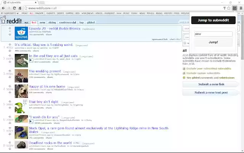The image size is (244, 153).
Task: Upvote 'That boy ain't right' post
Action: [10, 101]
